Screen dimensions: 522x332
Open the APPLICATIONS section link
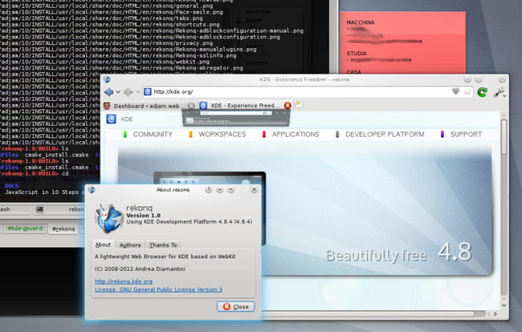pyautogui.click(x=296, y=134)
